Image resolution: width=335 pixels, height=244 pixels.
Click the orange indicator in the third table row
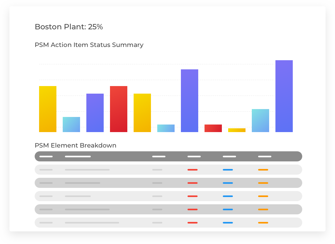click(x=263, y=196)
